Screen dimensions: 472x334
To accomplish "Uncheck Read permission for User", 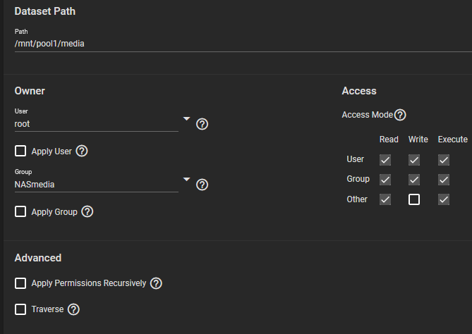I will pos(385,160).
